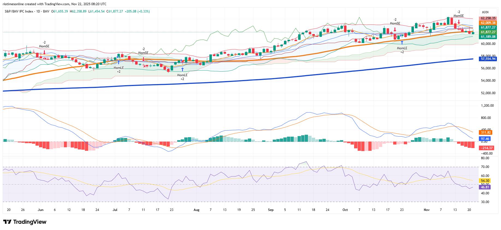The width and height of the screenshot is (501, 230).
Task: Select the blue MomLE arrow in late July
Action: (182, 69)
